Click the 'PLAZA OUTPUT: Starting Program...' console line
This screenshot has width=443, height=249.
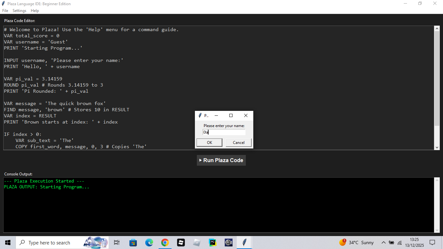pyautogui.click(x=47, y=187)
